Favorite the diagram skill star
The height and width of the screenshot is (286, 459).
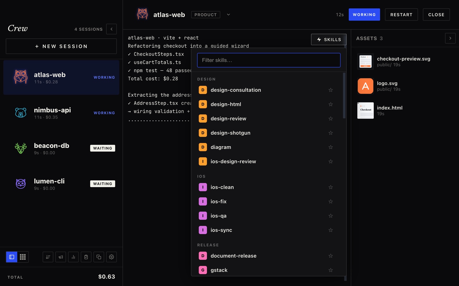pos(331,147)
